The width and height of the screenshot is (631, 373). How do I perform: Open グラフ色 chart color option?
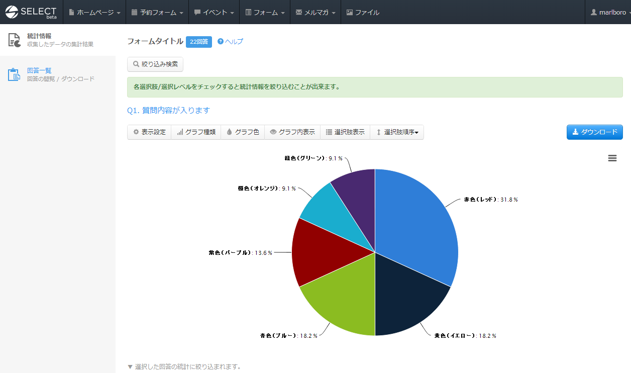point(243,132)
